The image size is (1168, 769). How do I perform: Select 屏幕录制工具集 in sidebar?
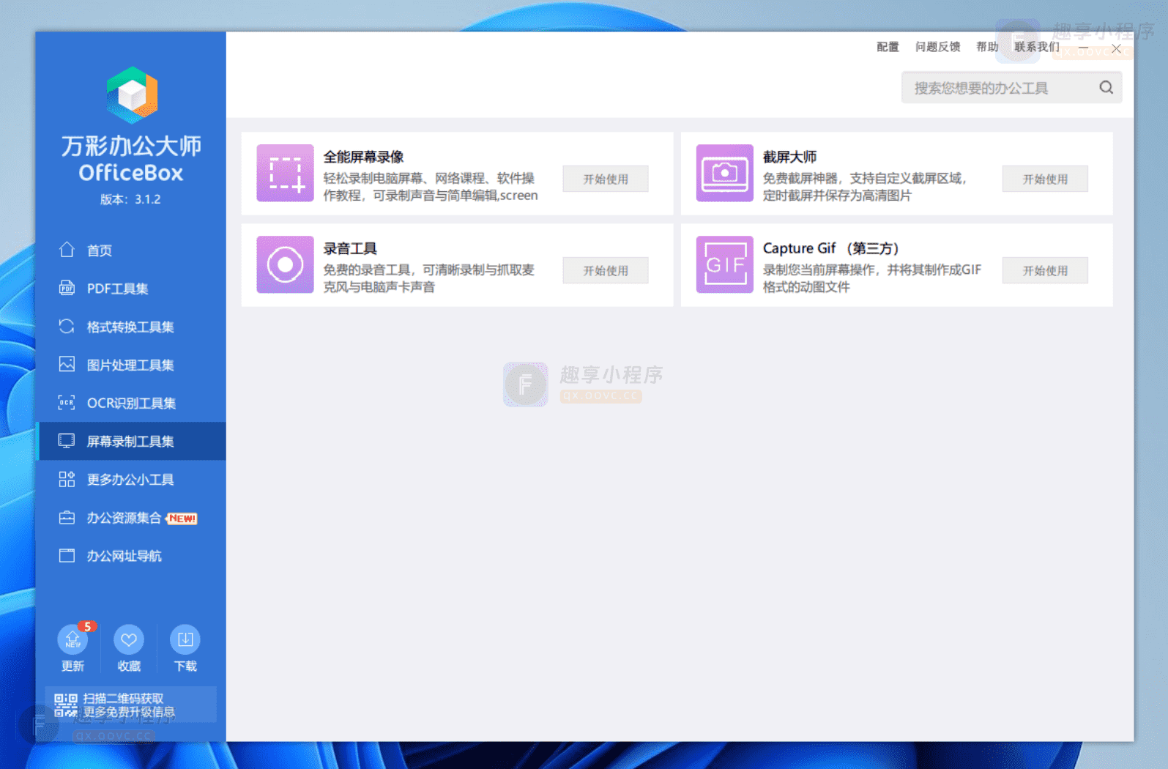click(133, 441)
